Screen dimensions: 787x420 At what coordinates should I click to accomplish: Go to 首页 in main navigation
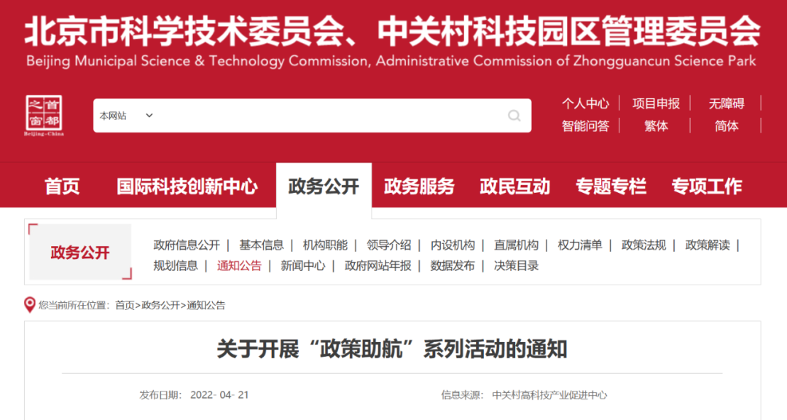[62, 186]
